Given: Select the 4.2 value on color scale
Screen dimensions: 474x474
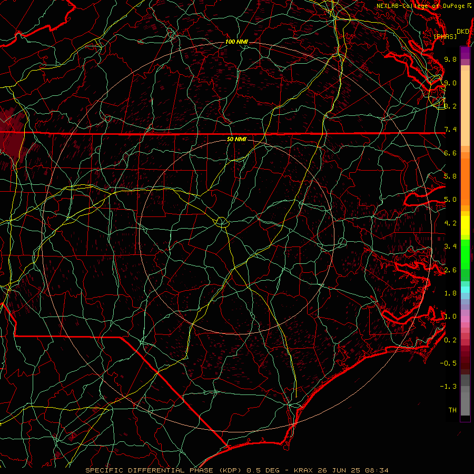Looking at the screenshot, I should 450,223.
